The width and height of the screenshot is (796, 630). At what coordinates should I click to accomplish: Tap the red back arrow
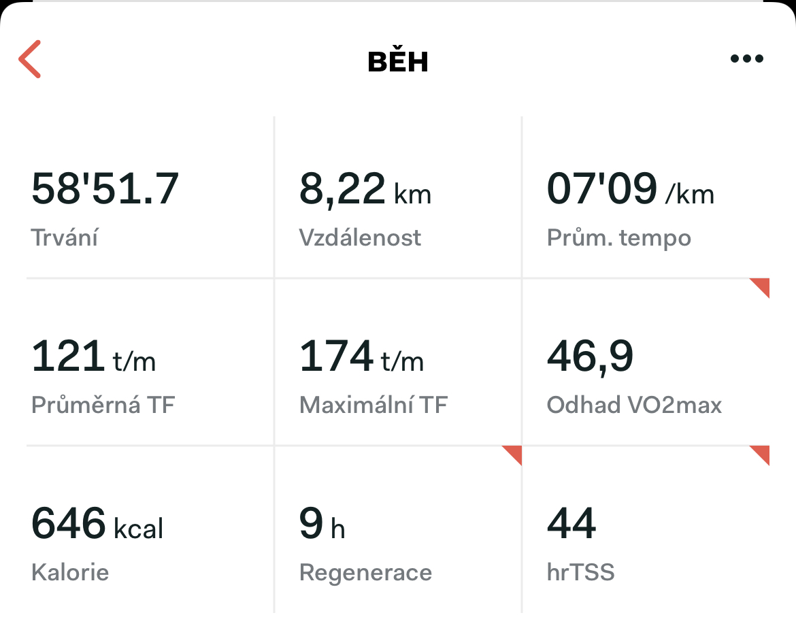(x=29, y=59)
